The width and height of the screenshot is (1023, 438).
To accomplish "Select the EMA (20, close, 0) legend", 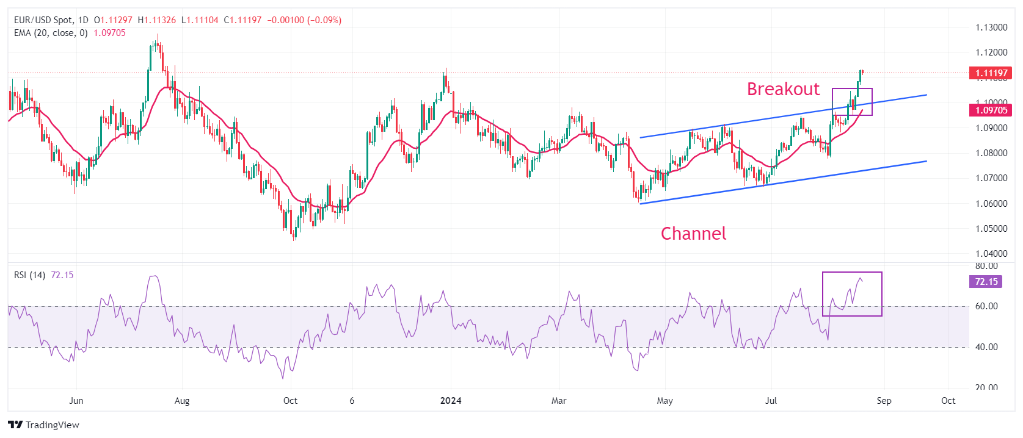I will coord(51,33).
